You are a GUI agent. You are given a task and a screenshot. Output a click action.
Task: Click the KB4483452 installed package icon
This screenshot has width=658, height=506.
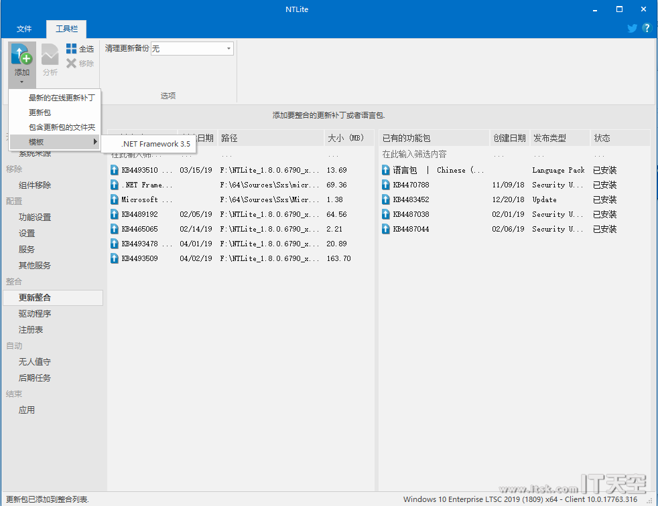386,199
